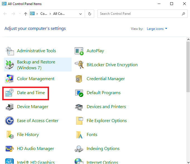Expand the recent locations arrow
Viewport: 190px width, 164px height.
coord(20,14)
